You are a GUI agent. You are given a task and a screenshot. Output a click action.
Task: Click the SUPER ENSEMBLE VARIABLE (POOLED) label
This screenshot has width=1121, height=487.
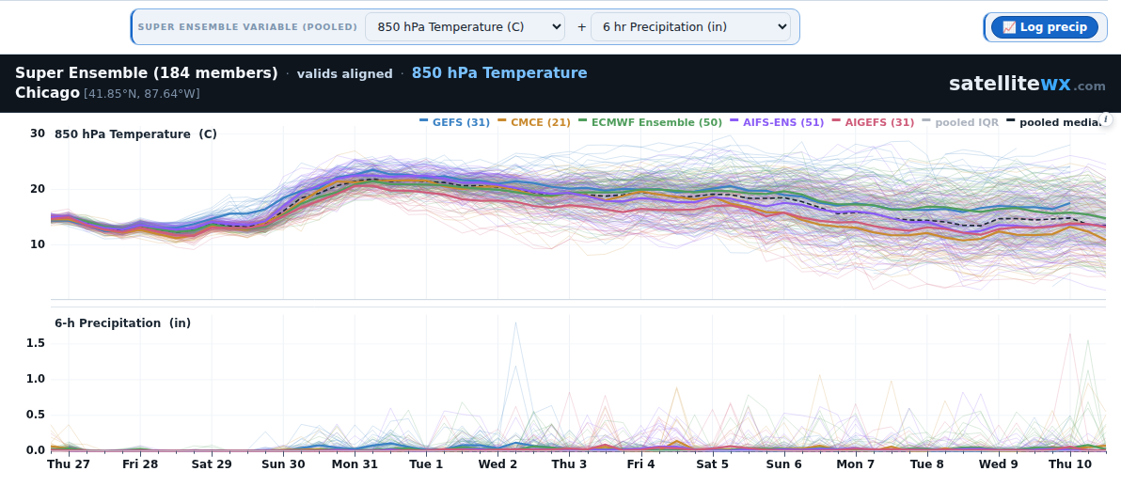pos(247,27)
